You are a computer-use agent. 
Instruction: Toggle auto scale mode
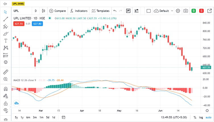tap(208, 117)
